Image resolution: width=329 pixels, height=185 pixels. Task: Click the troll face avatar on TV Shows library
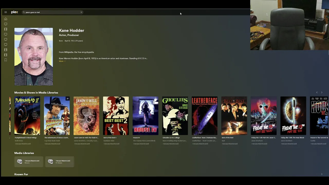[50, 161]
